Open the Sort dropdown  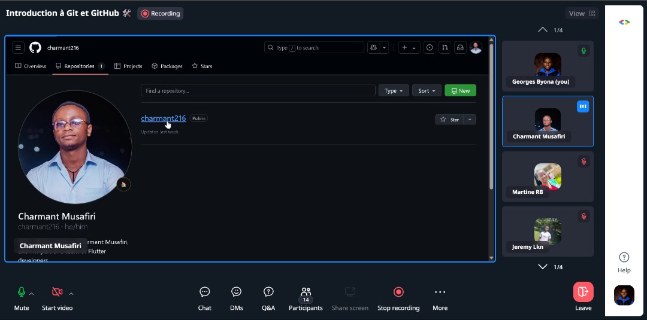pos(427,90)
